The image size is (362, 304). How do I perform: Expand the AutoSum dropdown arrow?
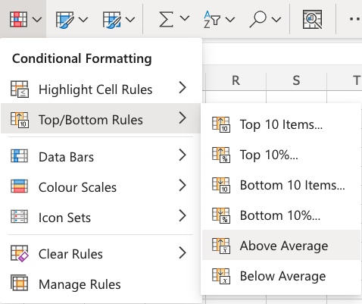click(x=185, y=19)
